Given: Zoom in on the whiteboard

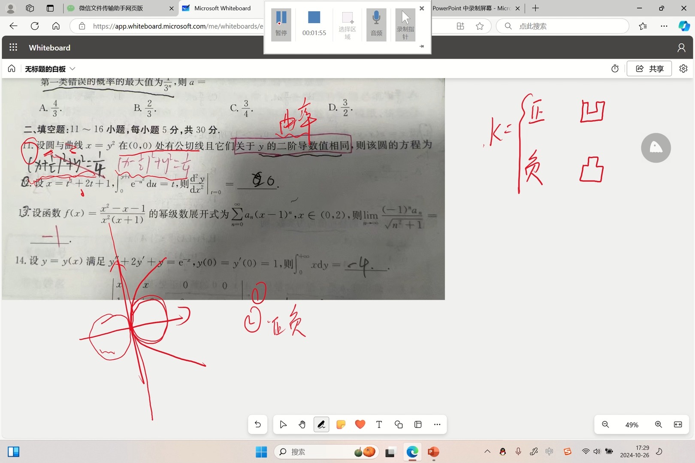Looking at the screenshot, I should (x=659, y=424).
